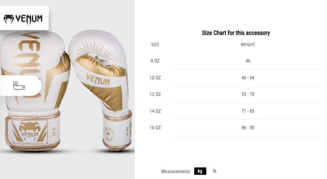Click the 46 - 54 weight range
The height and width of the screenshot is (179, 327).
coord(248,78)
